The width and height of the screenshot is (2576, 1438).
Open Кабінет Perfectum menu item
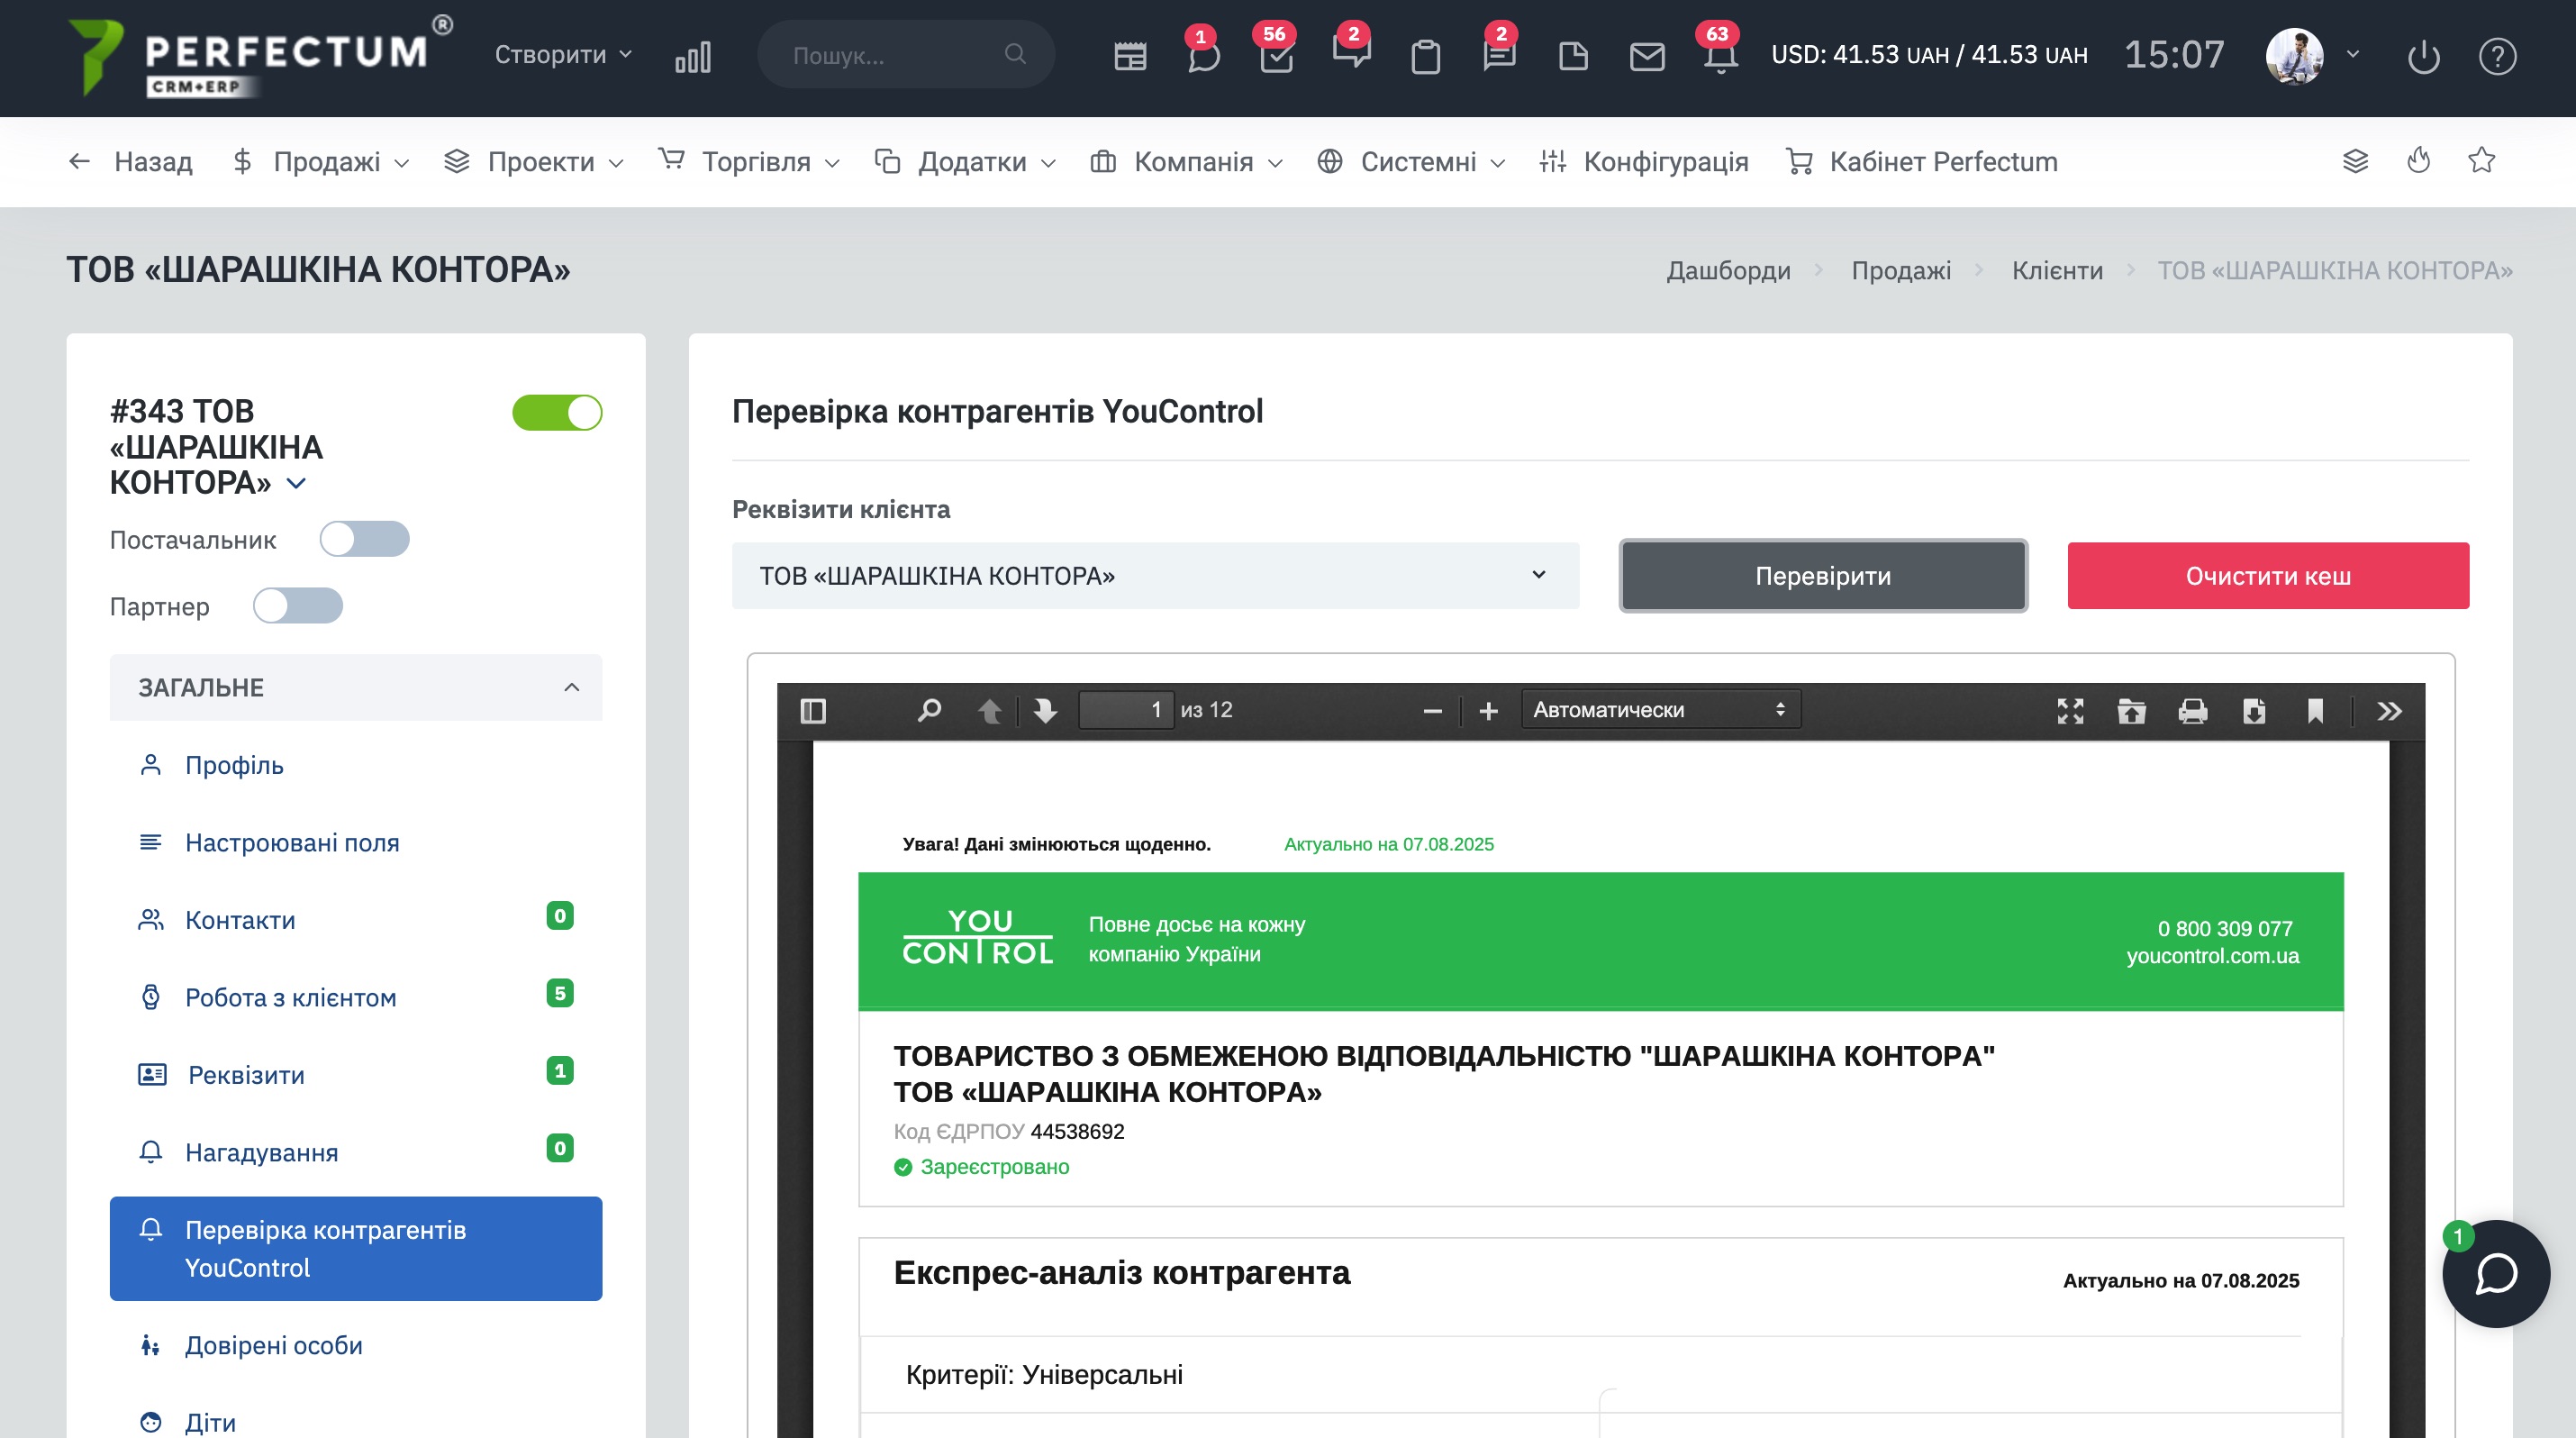coord(1921,162)
